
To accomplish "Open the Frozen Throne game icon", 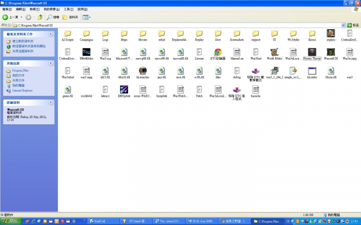I will pos(312,52).
